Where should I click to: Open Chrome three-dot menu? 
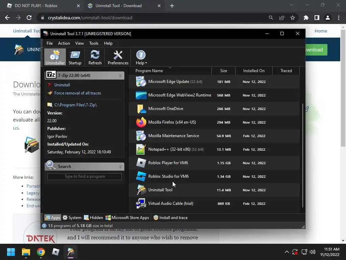point(339,18)
